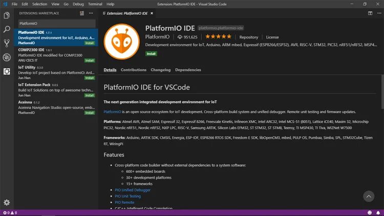Open extensions panel More Actions menu
The height and width of the screenshot is (216, 384).
[x=91, y=13]
